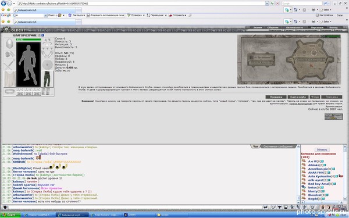The image size is (349, 218).
Task: Open the shield equipment slot
Action: point(47,65)
